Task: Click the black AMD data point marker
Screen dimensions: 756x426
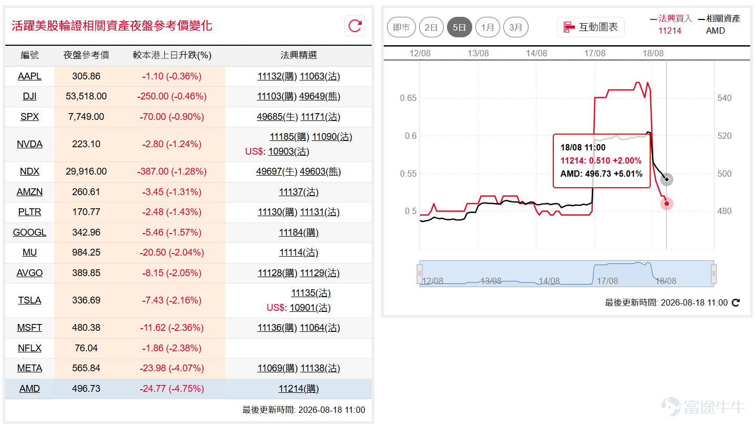Action: 667,179
